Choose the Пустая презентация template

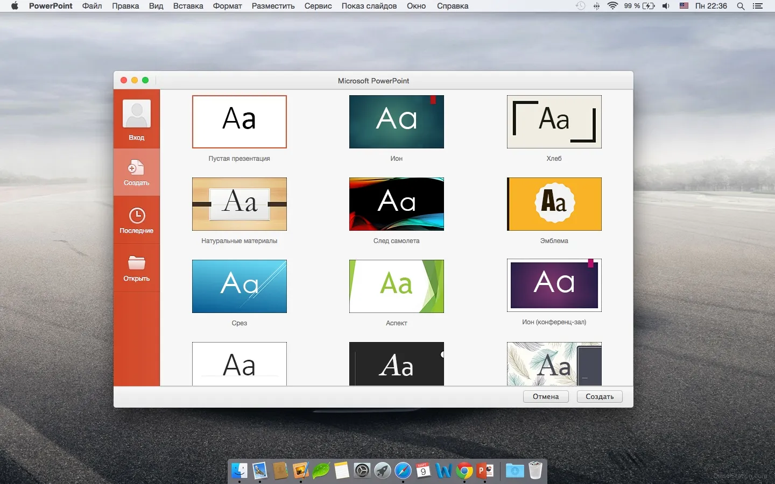pos(239,122)
